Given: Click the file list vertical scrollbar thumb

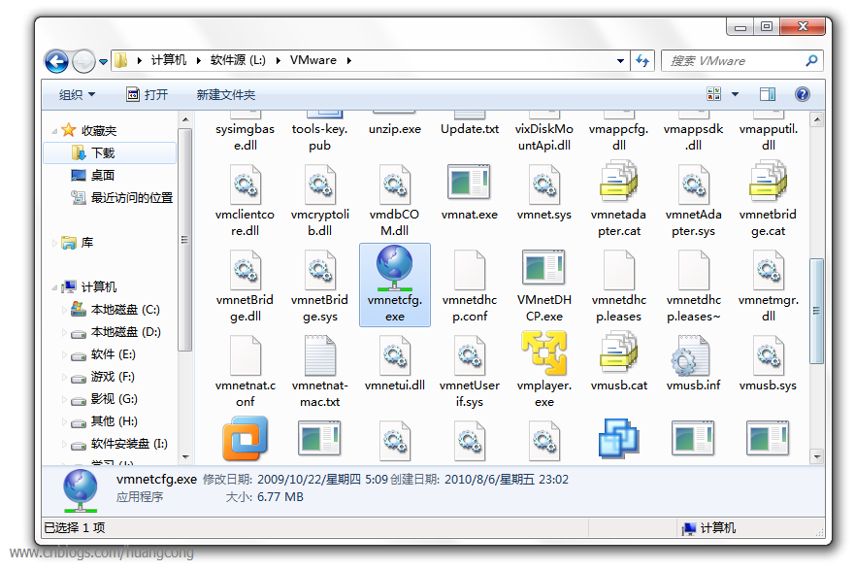Looking at the screenshot, I should [816, 311].
